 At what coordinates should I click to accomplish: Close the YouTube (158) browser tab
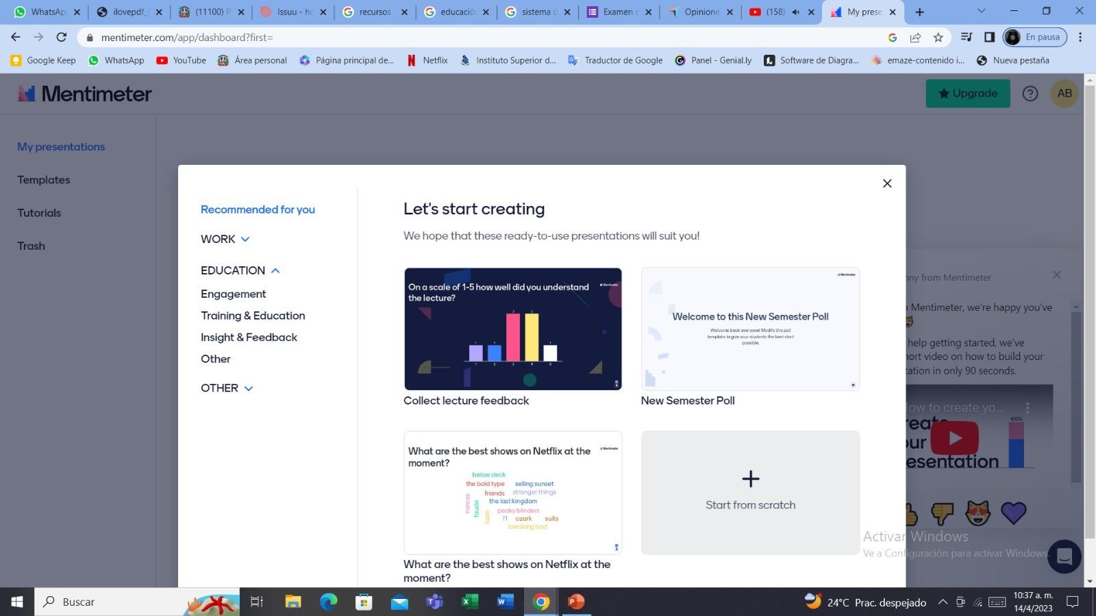coord(811,12)
